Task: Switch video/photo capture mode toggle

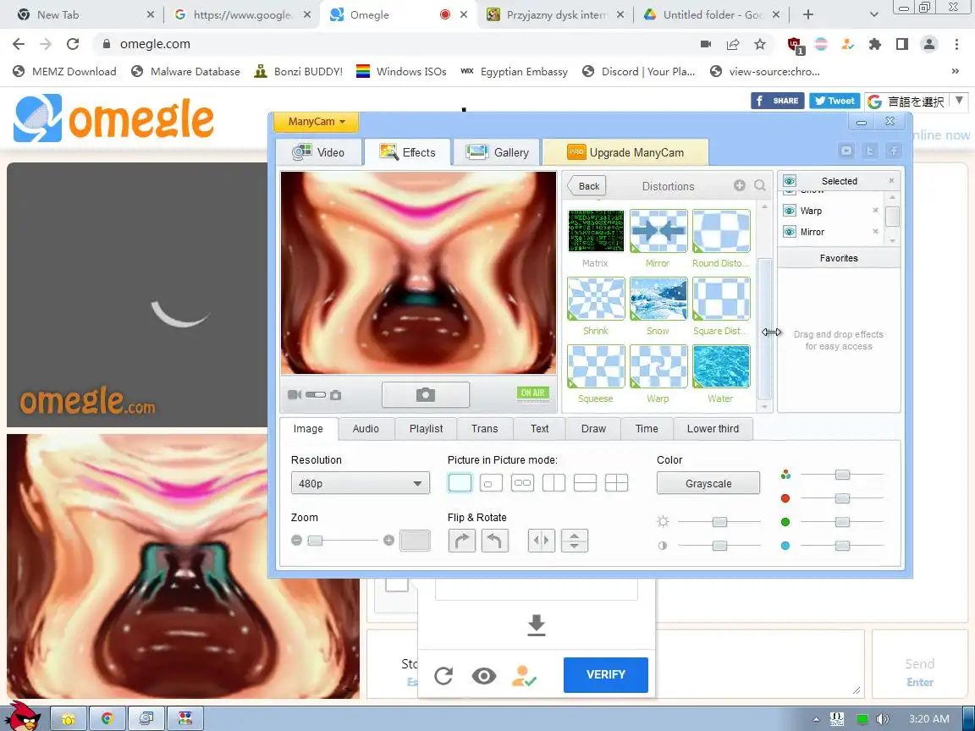Action: pos(315,395)
